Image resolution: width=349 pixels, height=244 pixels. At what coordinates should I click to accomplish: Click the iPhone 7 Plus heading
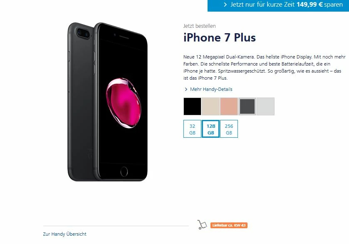coord(220,37)
